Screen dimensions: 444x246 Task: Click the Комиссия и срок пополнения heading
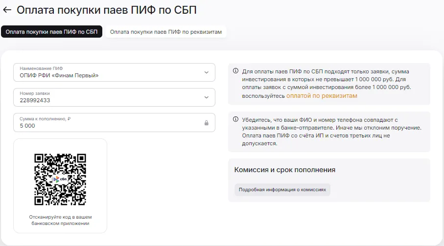tap(284, 170)
